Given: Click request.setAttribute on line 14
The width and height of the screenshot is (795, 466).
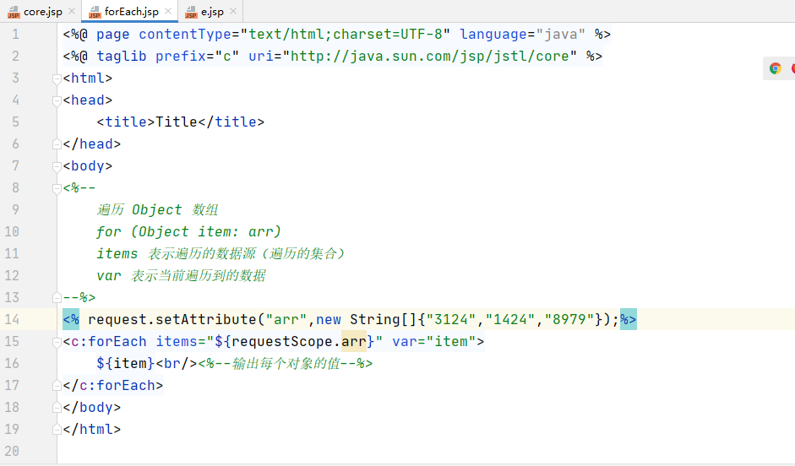Looking at the screenshot, I should tap(172, 319).
